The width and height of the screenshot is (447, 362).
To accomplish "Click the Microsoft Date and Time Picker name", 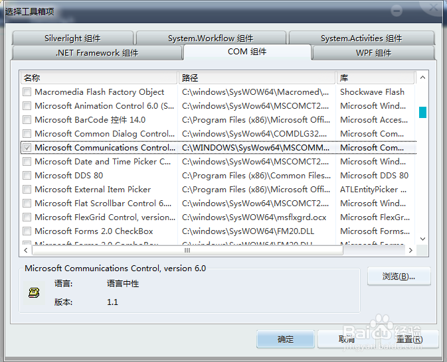I will pos(103,162).
